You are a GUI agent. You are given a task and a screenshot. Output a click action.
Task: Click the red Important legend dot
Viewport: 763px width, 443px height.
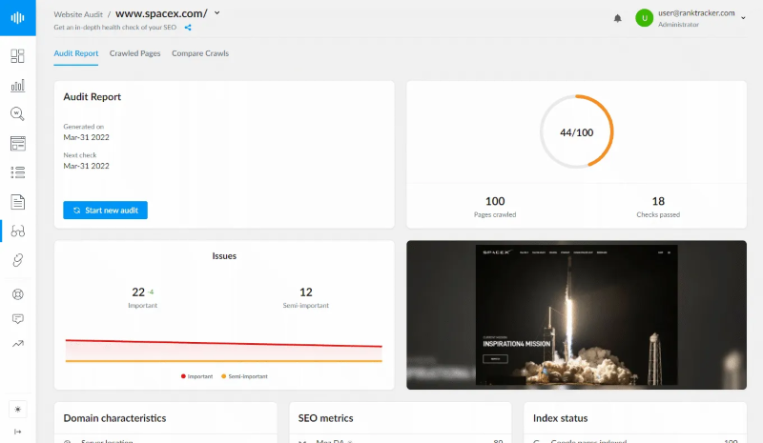(x=183, y=376)
